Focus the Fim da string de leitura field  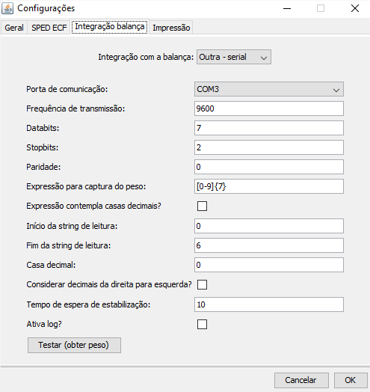269,245
